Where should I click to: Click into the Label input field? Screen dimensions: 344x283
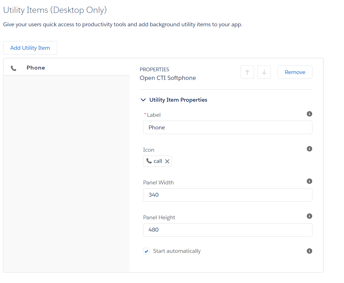click(x=227, y=127)
